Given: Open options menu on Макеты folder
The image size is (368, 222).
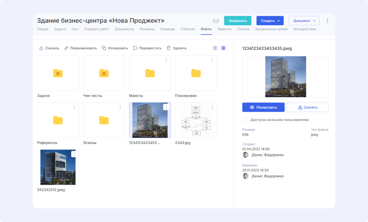Looking at the screenshot, I should (x=166, y=60).
